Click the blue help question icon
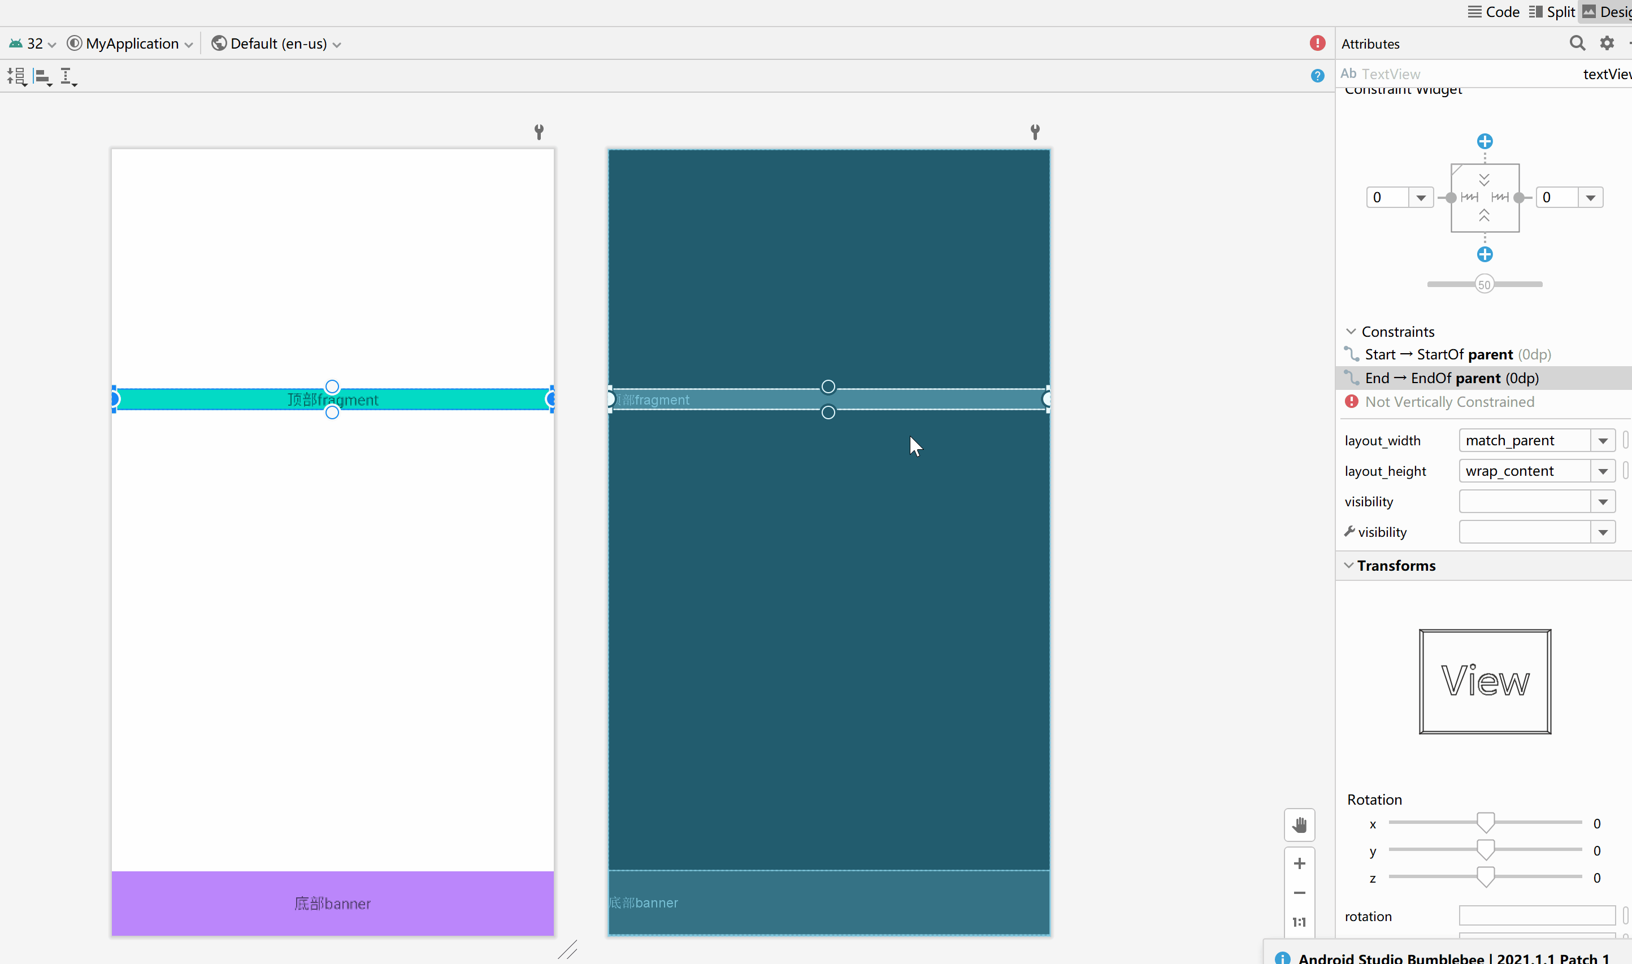The width and height of the screenshot is (1632, 964). tap(1317, 76)
